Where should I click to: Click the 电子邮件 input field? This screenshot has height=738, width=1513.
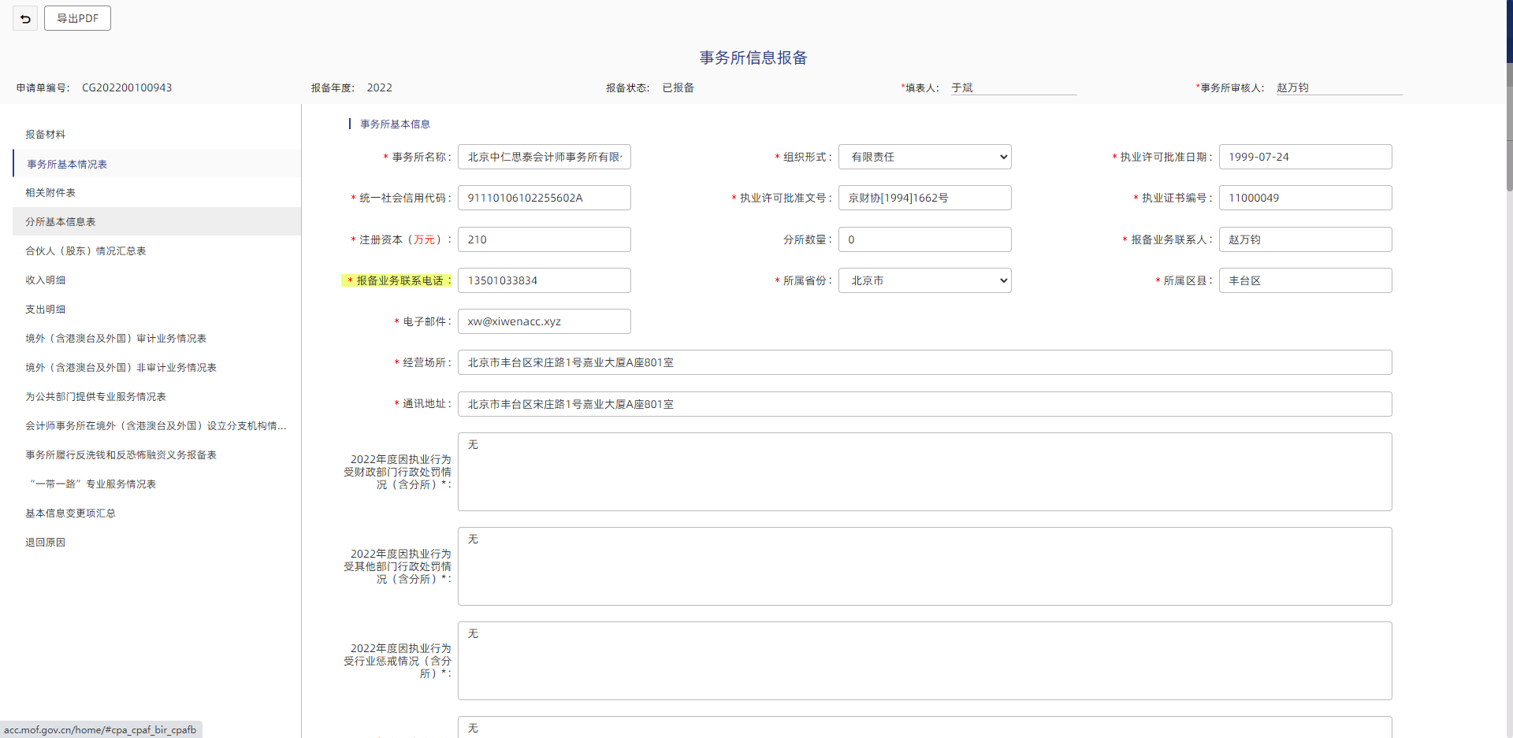coord(544,321)
